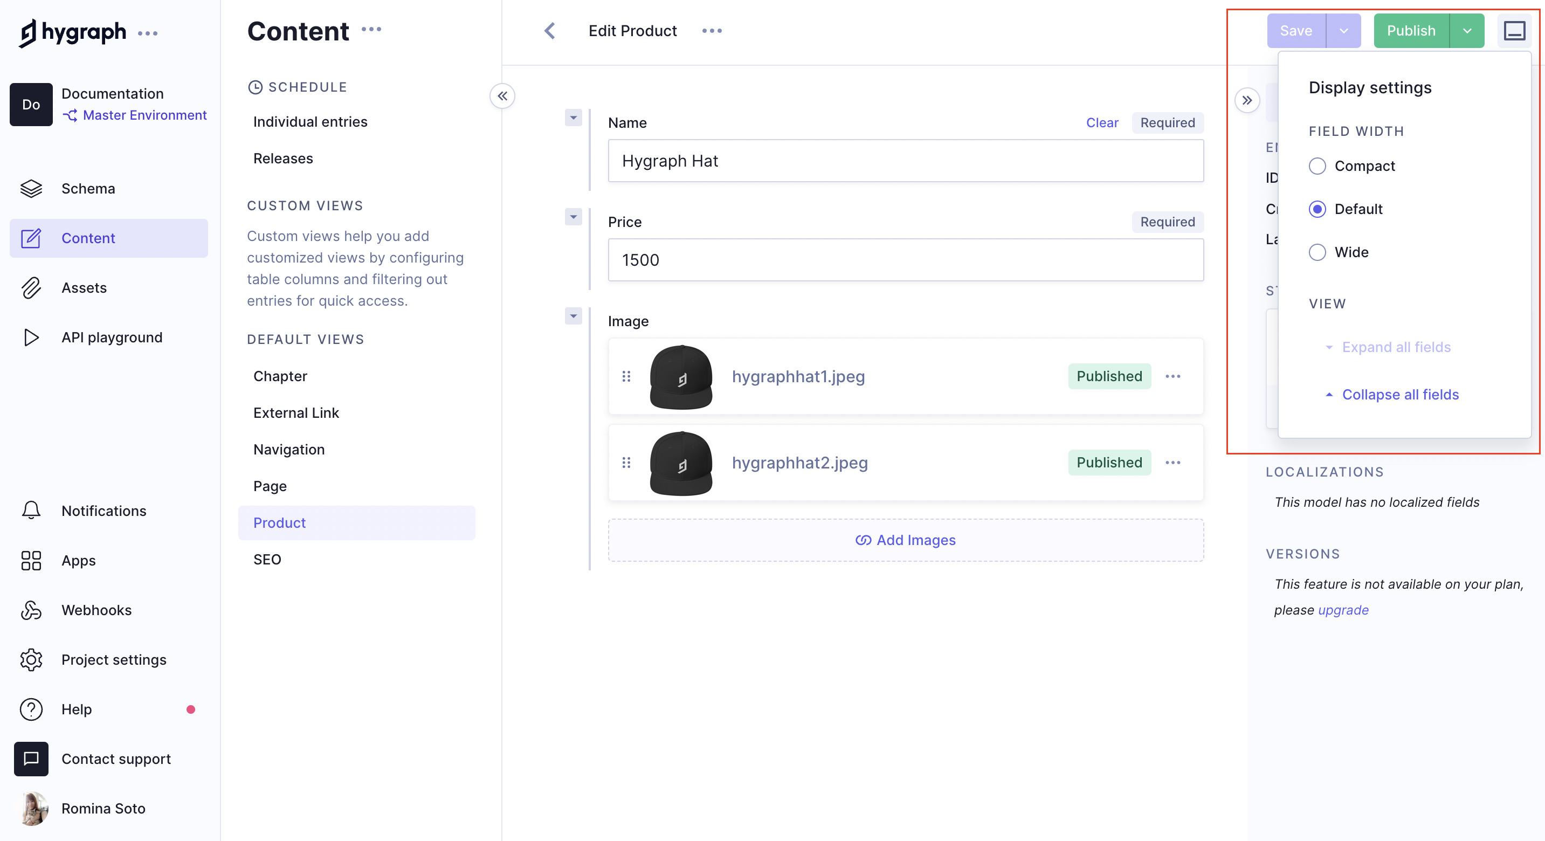Screen dimensions: 1545x841
Task: Collapse the content sidebar with double-chevron
Action: pyautogui.click(x=502, y=96)
